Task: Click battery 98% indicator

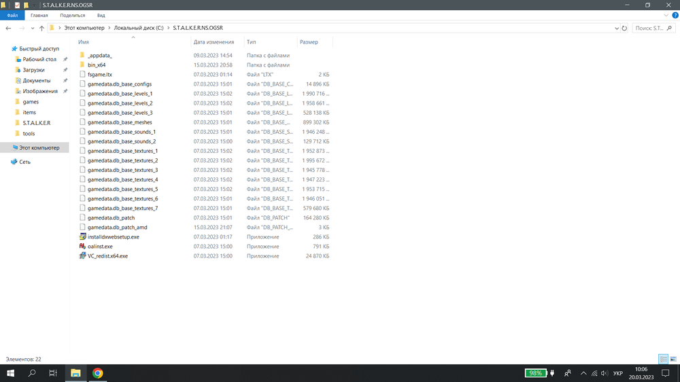Action: (536, 373)
